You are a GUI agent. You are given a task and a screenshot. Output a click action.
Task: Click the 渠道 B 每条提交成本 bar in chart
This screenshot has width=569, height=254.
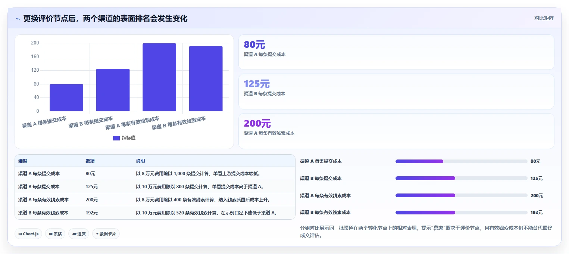tap(113, 90)
